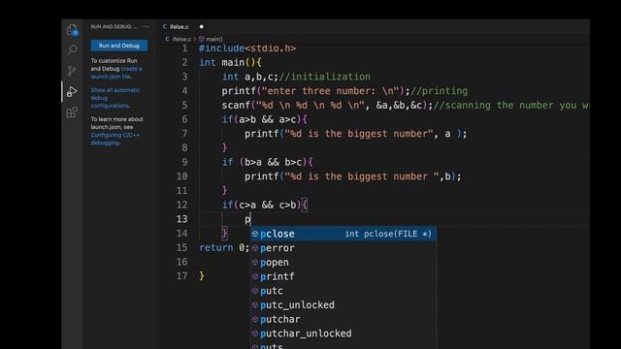
Task: Pick putc_unlocked from the suggestions
Action: [343, 304]
